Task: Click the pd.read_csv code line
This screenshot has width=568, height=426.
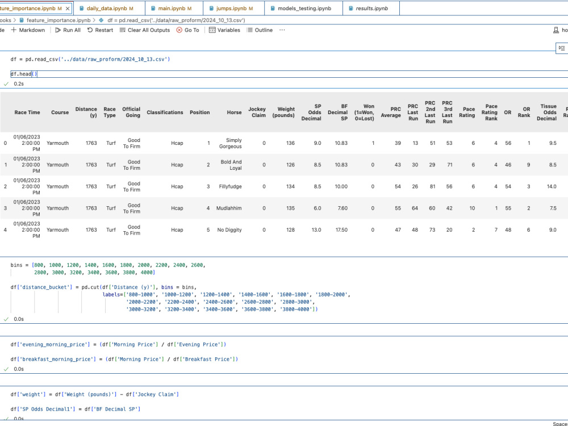Action: 90,59
